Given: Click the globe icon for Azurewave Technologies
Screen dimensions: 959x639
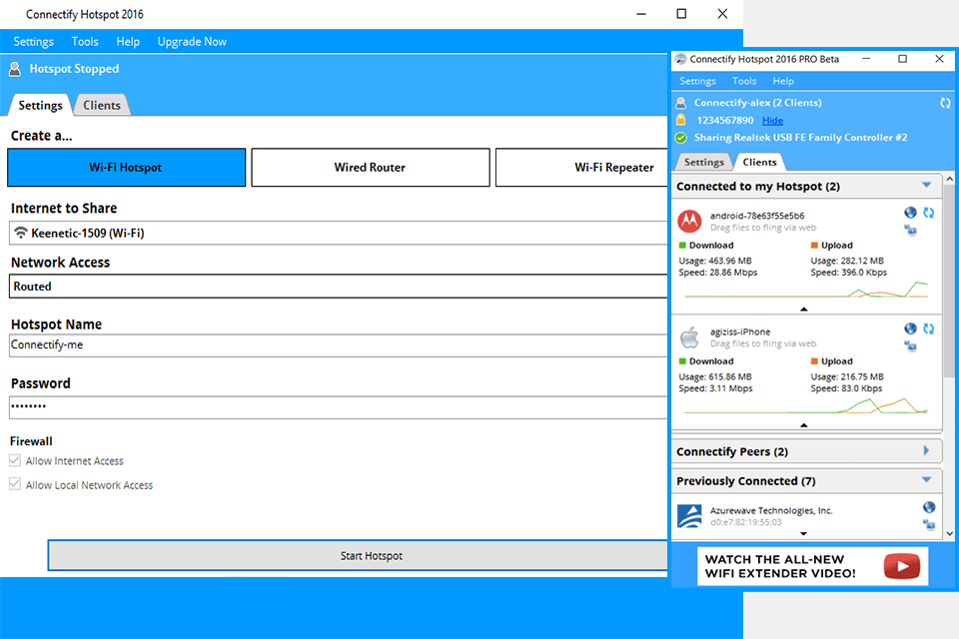Looking at the screenshot, I should click(x=929, y=507).
